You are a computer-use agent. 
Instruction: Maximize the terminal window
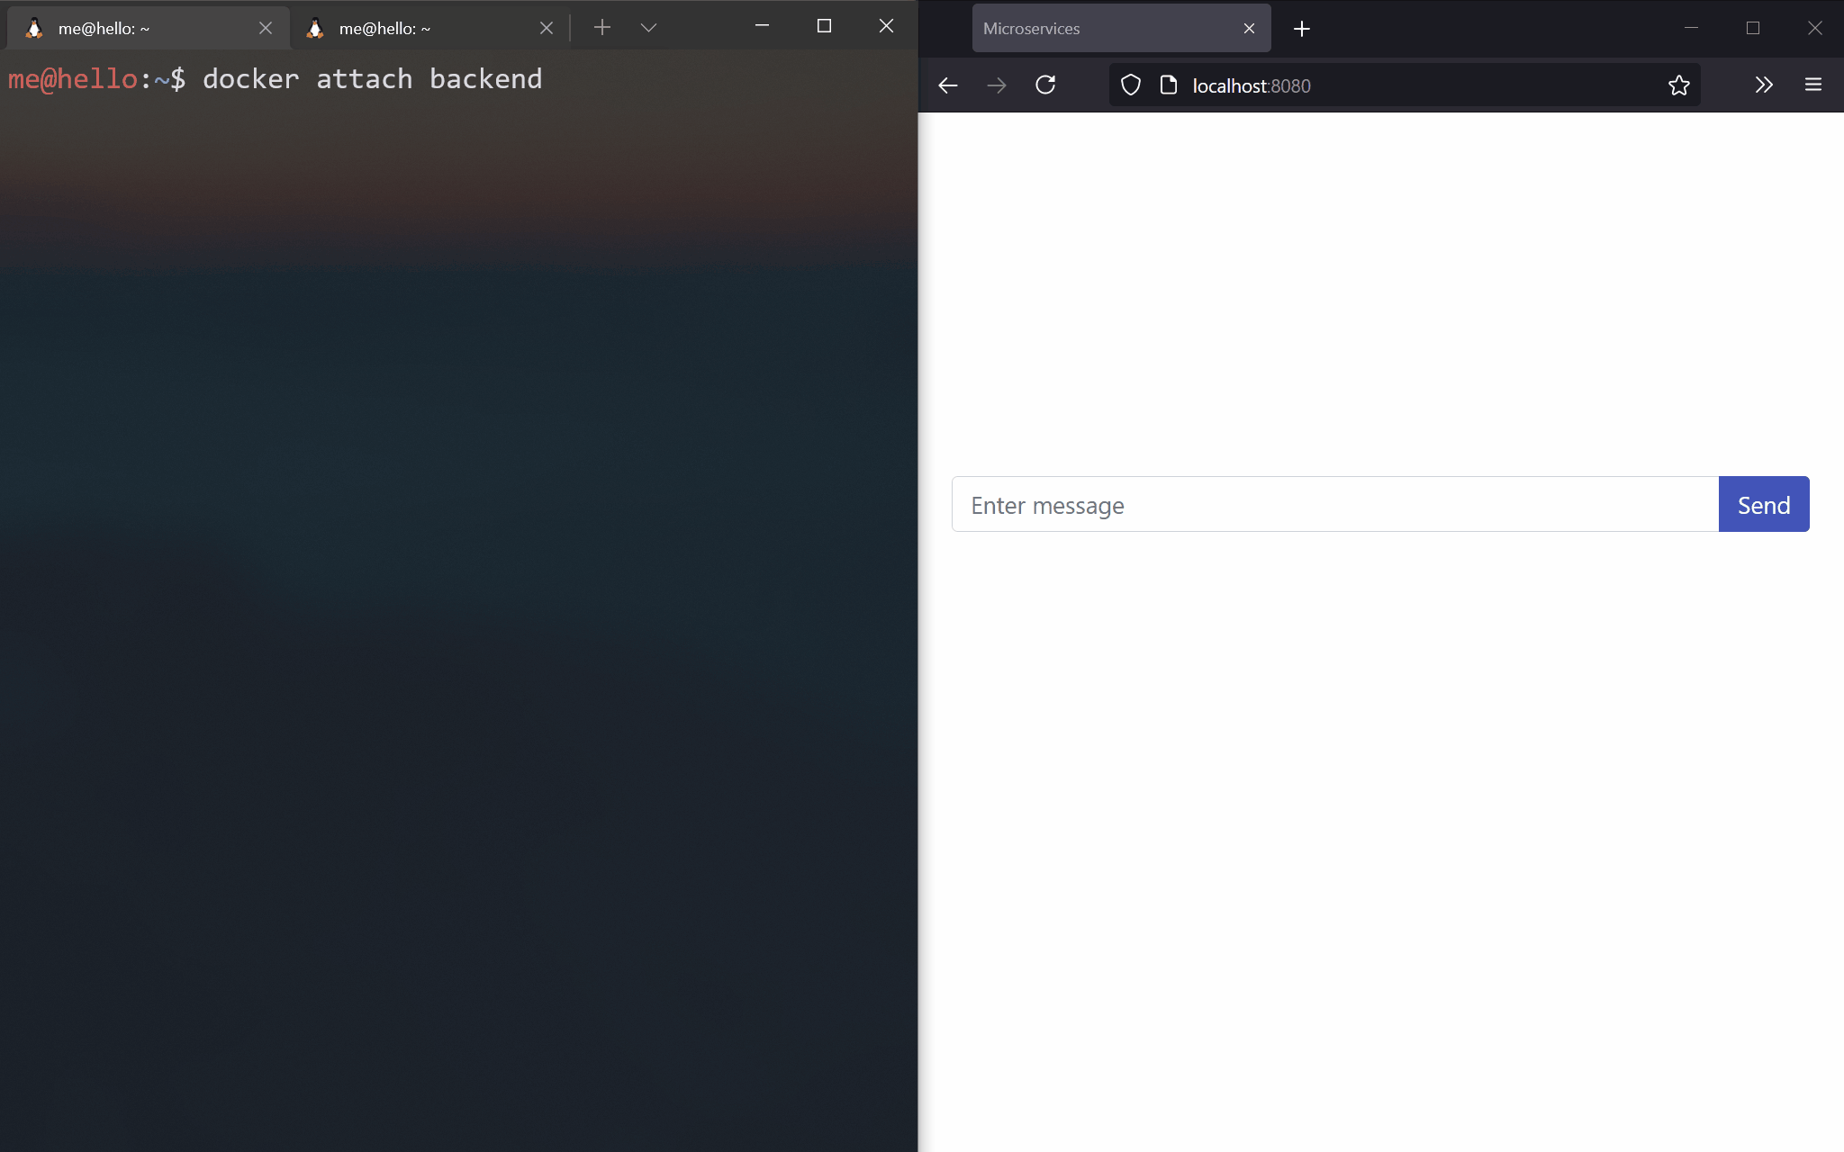[824, 26]
